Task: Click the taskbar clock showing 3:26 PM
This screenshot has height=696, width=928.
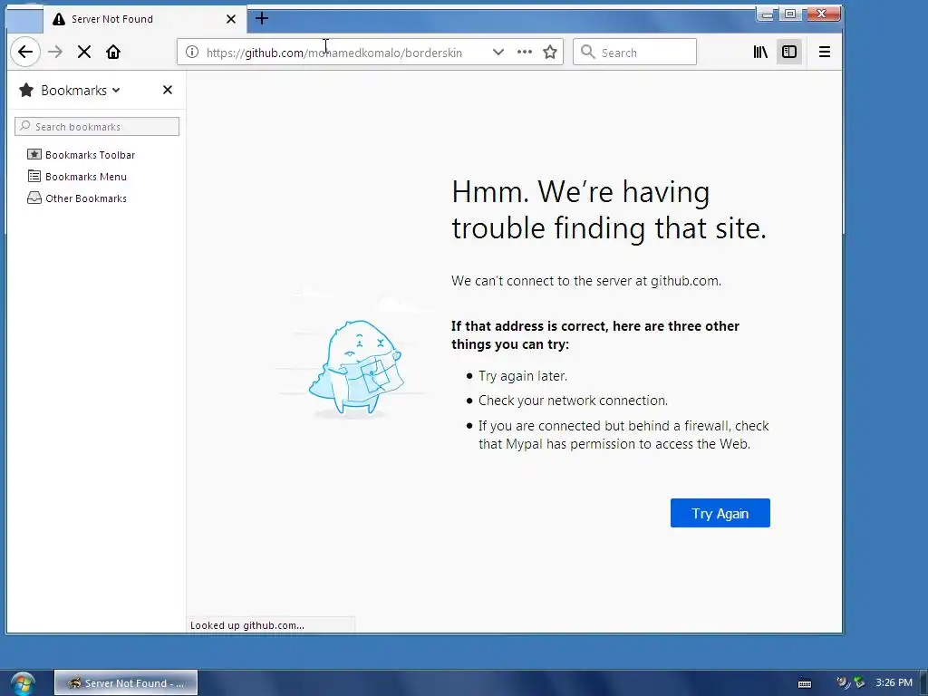Action: click(894, 682)
